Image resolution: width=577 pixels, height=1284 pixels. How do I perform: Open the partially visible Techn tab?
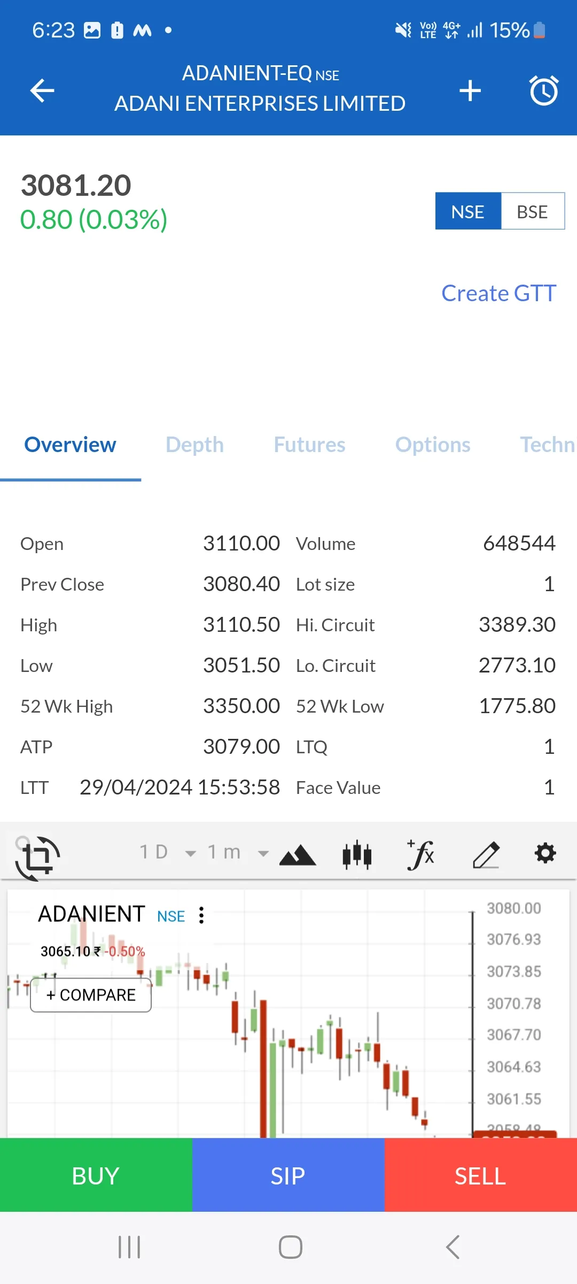(548, 445)
